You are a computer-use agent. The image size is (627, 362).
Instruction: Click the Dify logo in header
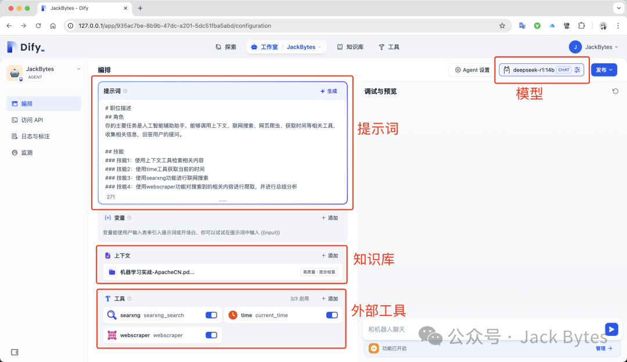[x=26, y=47]
